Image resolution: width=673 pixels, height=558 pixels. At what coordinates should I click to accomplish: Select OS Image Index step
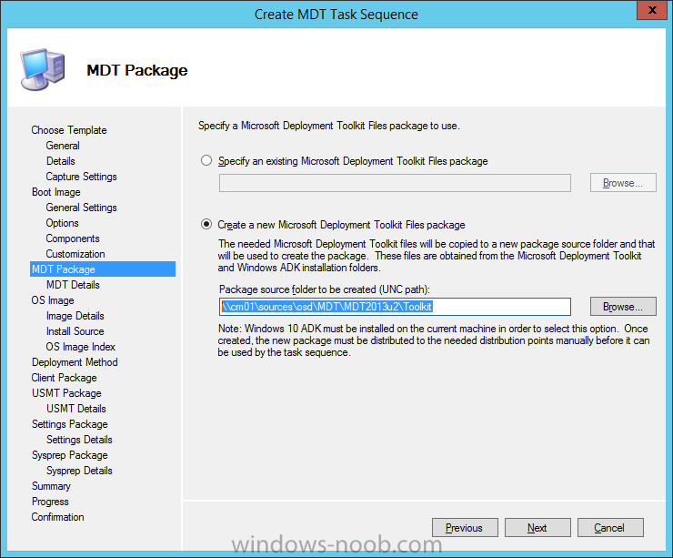[81, 347]
